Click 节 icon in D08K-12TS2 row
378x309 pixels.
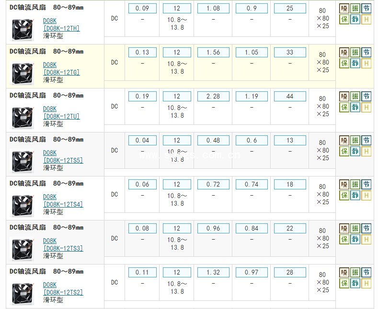pyautogui.click(x=366, y=273)
